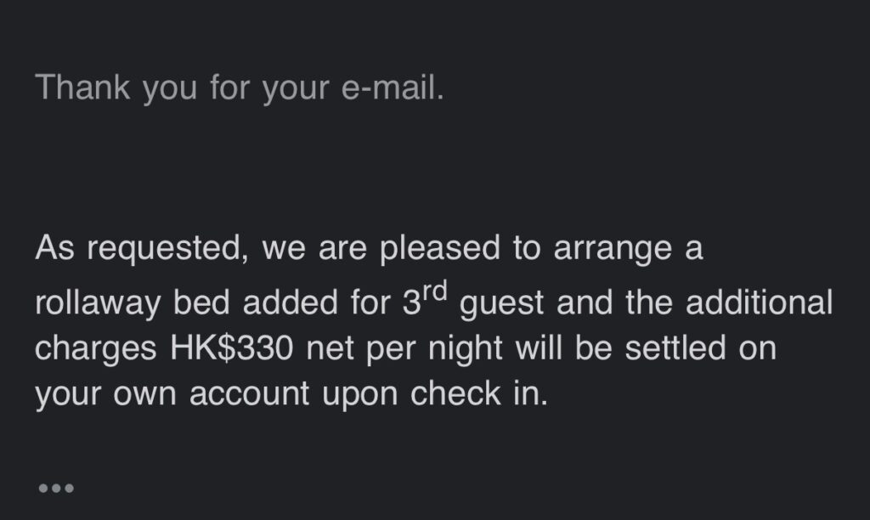Click the word "arrange" in the message

[x=613, y=250]
